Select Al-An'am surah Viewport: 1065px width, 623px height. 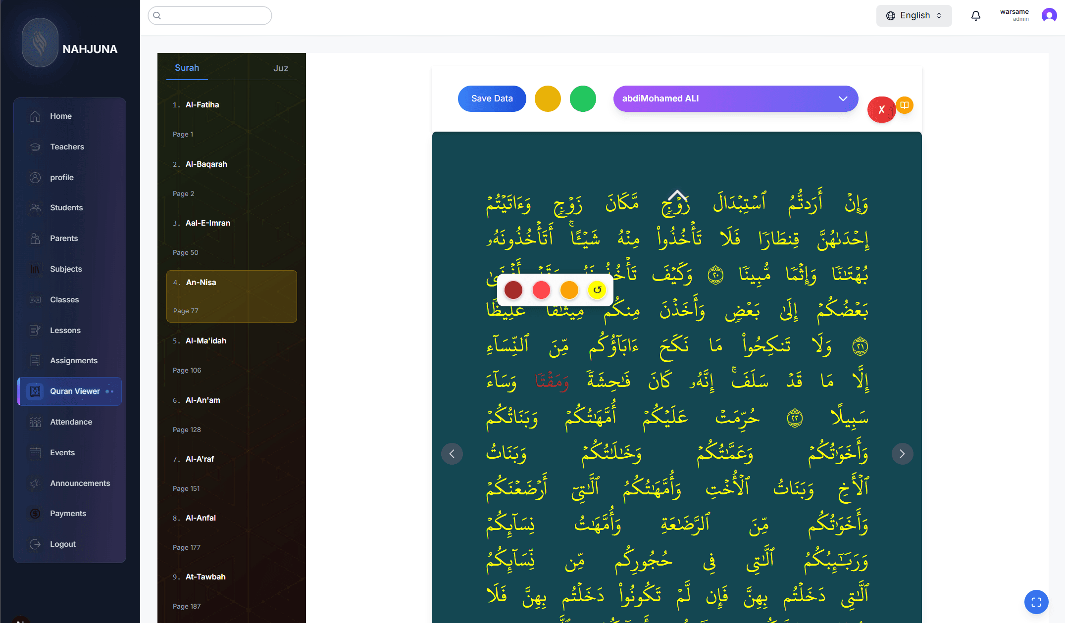click(x=203, y=400)
